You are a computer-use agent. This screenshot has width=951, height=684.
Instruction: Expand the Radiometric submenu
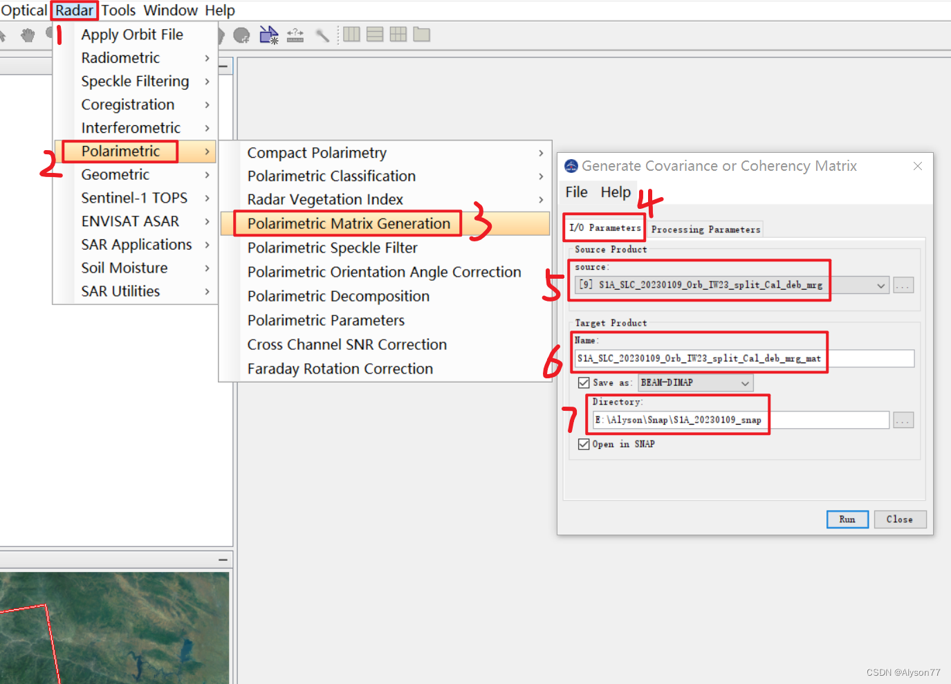(x=135, y=58)
